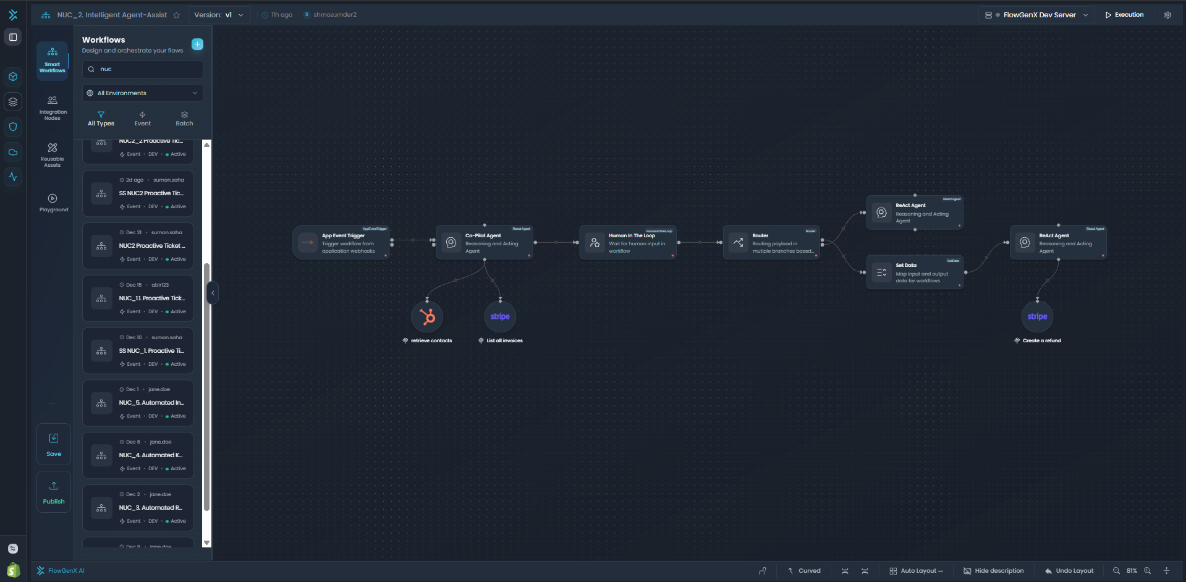Image resolution: width=1186 pixels, height=582 pixels.
Task: Open the Playground tab
Action: [53, 203]
